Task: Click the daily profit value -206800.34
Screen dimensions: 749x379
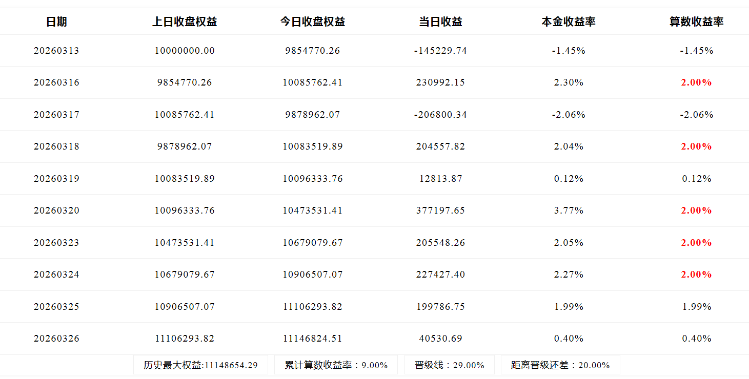Action: click(440, 115)
